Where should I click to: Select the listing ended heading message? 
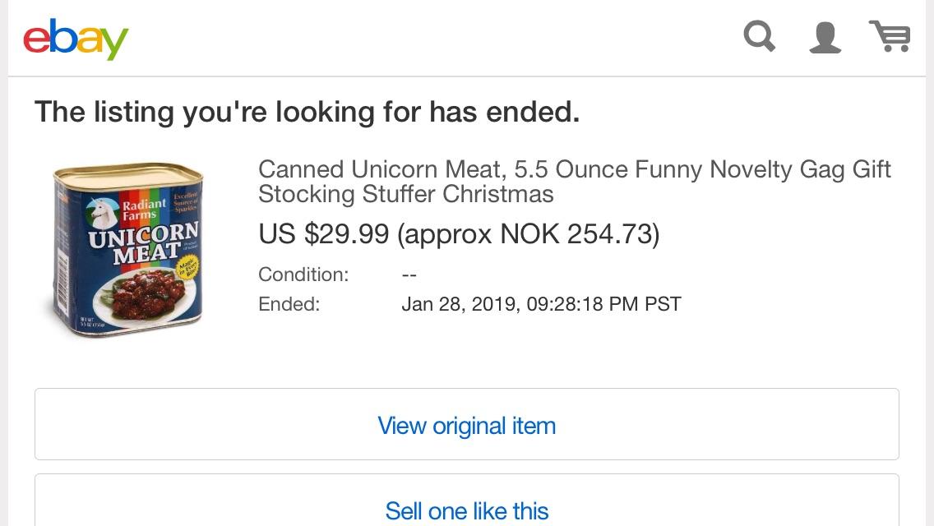coord(307,111)
